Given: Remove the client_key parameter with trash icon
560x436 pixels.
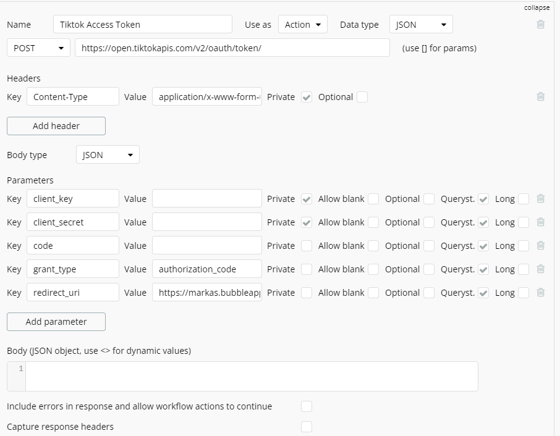Looking at the screenshot, I should [541, 199].
